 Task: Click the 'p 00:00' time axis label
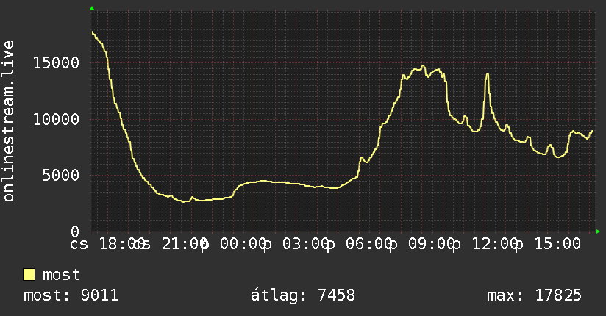click(232, 244)
